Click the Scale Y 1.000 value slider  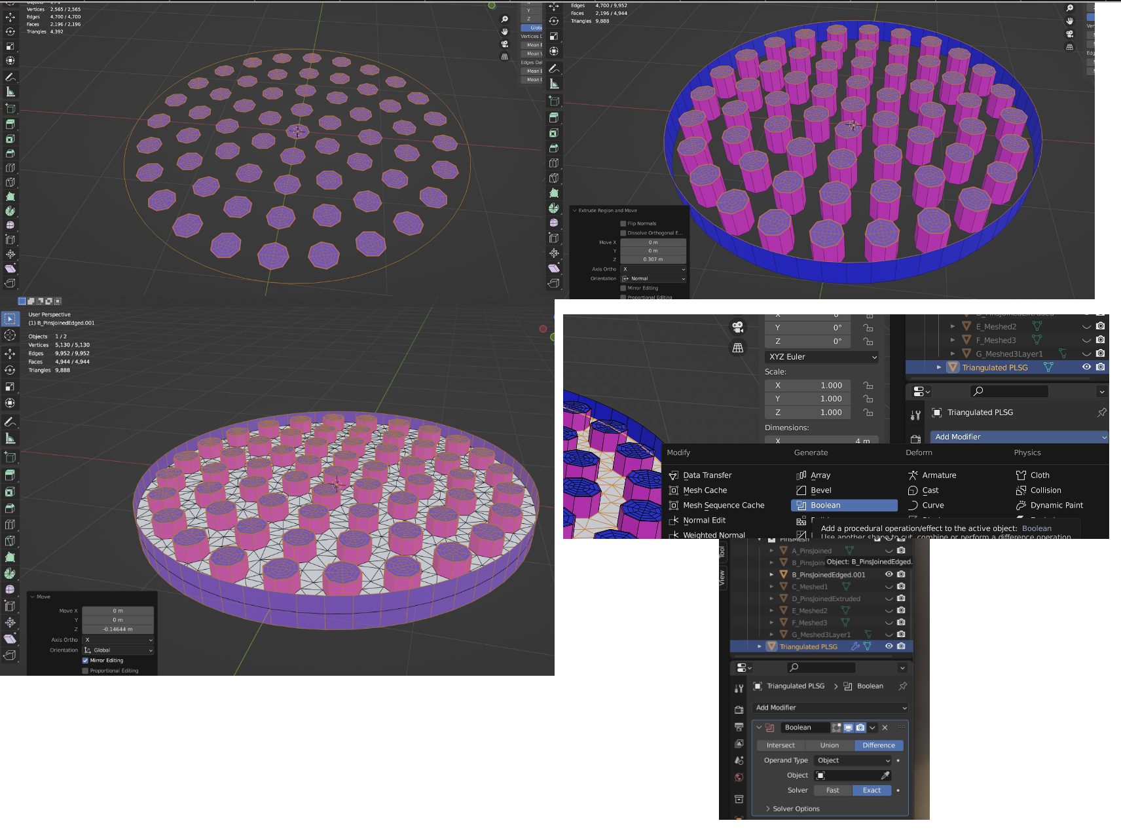click(808, 399)
